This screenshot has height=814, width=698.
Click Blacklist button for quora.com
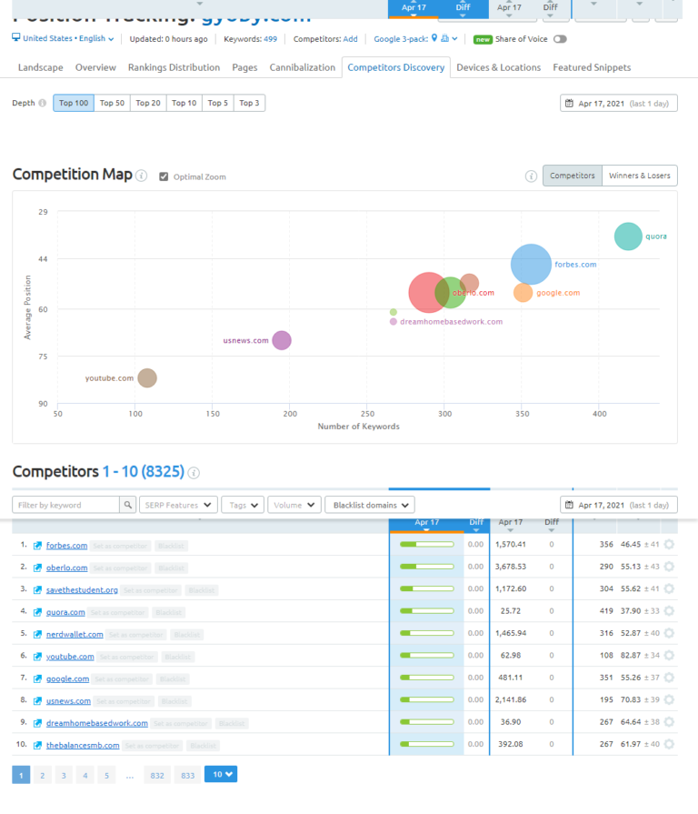[168, 613]
